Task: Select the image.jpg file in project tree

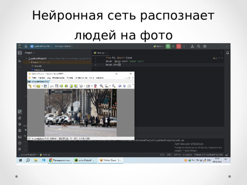Action: [37, 70]
